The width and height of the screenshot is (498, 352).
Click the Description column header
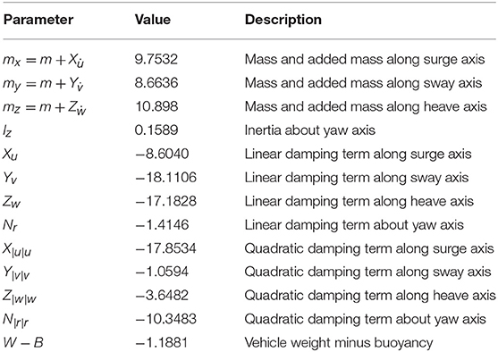pyautogui.click(x=283, y=20)
